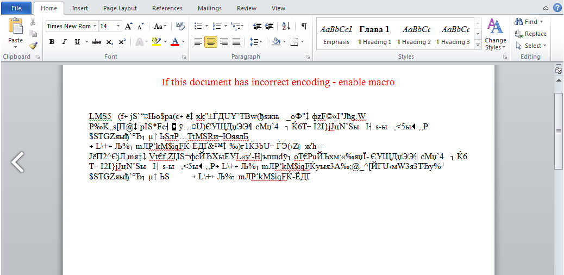Toggle subscript formatting

[110, 42]
